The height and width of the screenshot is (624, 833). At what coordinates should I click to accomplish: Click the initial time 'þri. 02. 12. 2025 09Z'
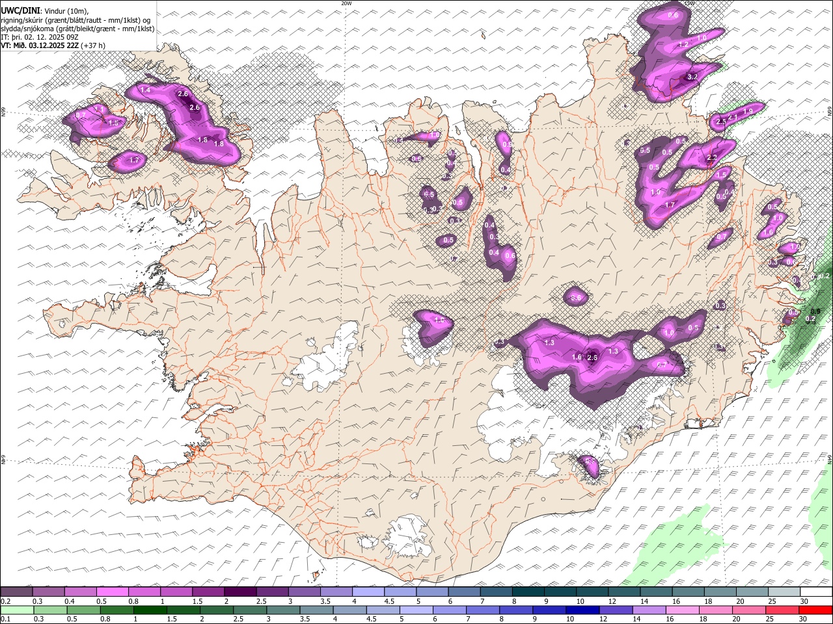(x=44, y=37)
